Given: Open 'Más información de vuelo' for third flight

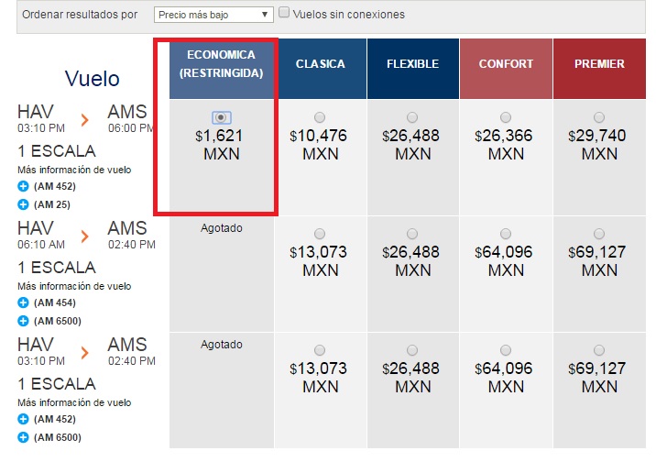Looking at the screenshot, I should (x=74, y=402).
